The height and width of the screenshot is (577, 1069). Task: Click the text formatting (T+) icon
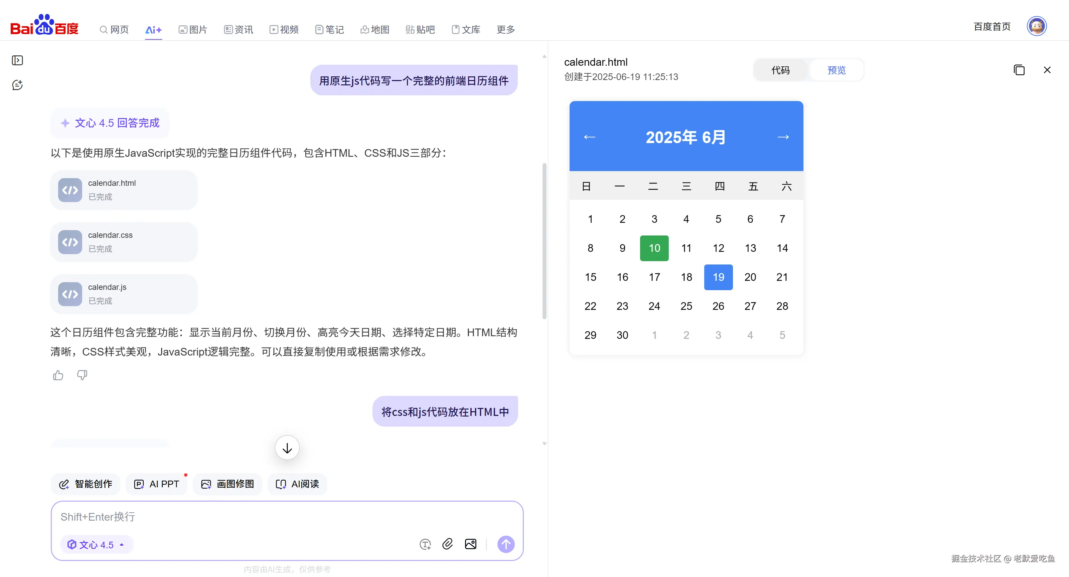pyautogui.click(x=425, y=544)
